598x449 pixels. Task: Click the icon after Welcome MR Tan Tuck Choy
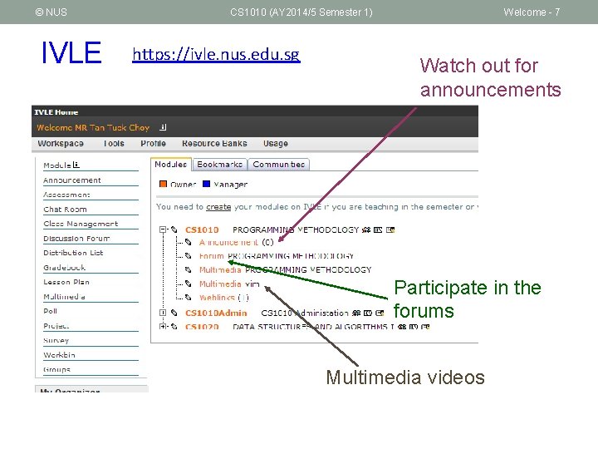tap(163, 127)
